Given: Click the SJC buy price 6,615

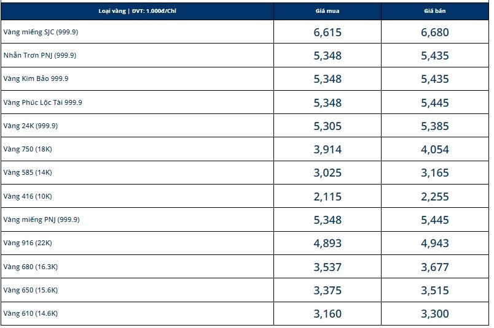Looking at the screenshot, I should pos(327,32).
